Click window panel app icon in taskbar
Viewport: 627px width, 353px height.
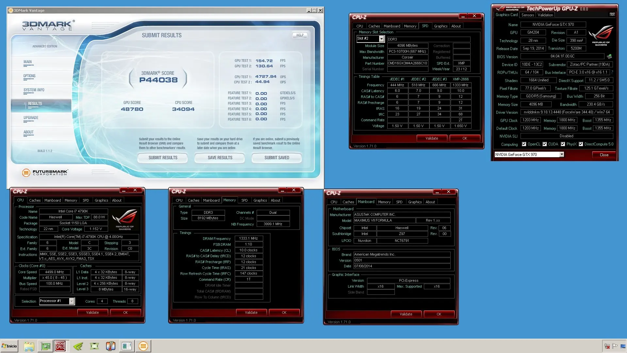[127, 346]
